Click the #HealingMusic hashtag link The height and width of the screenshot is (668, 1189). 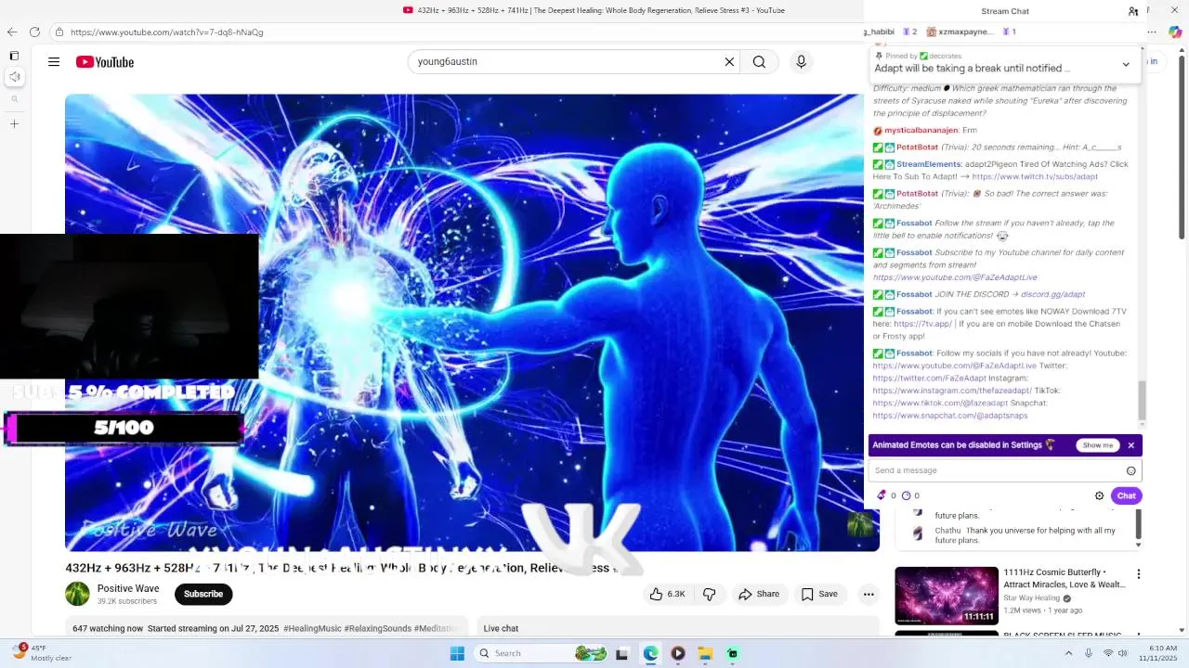pyautogui.click(x=311, y=628)
